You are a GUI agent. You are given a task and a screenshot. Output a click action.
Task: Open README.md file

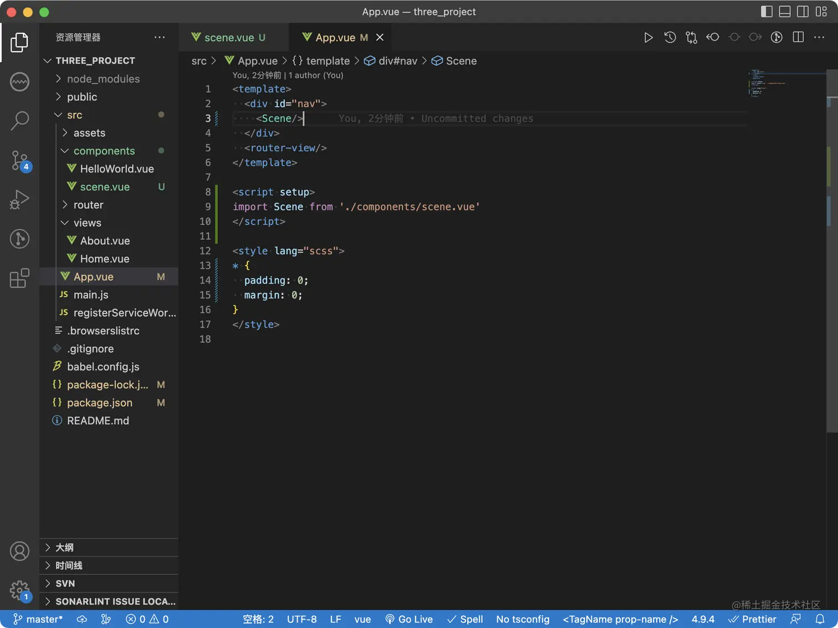tap(109, 421)
